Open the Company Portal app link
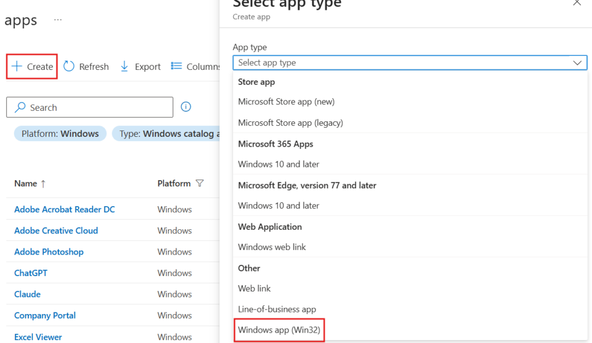Screen dimensions: 592x343 pyautogui.click(x=45, y=315)
